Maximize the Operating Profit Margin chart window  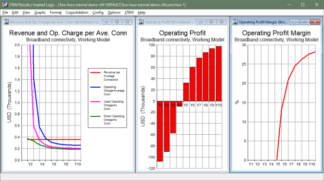click(305, 22)
